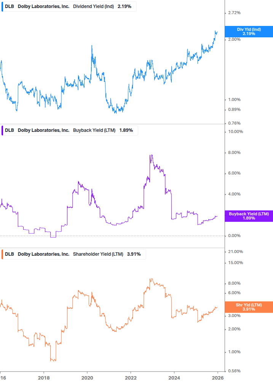Click the 21.00% tick on shareholder yield axis
The height and width of the screenshot is (383, 273).
click(235, 252)
